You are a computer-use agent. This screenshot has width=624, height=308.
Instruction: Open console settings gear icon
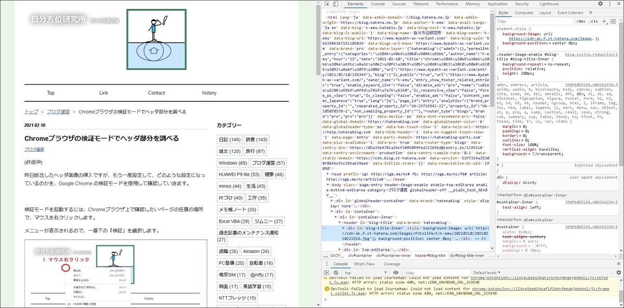coord(618,273)
